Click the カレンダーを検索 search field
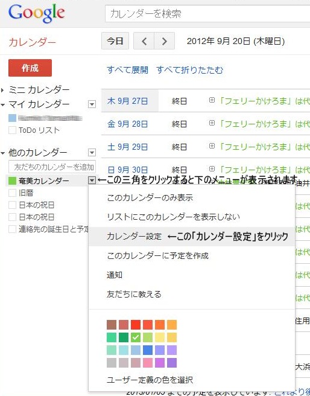 point(207,14)
